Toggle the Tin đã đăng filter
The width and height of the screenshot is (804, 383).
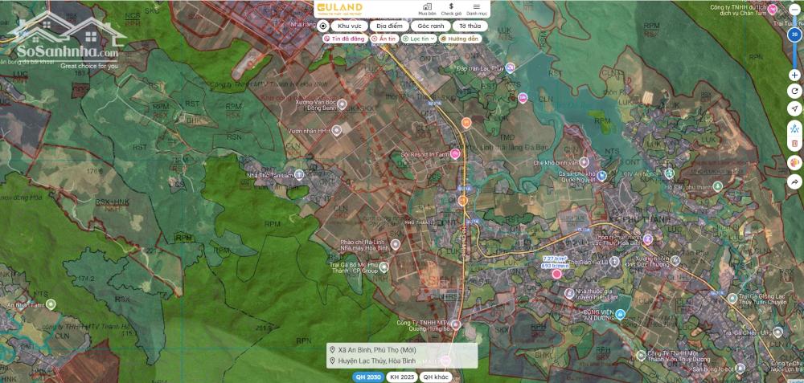tap(344, 39)
